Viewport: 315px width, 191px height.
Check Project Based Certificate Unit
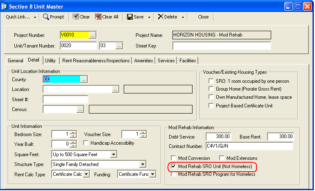pos(211,106)
